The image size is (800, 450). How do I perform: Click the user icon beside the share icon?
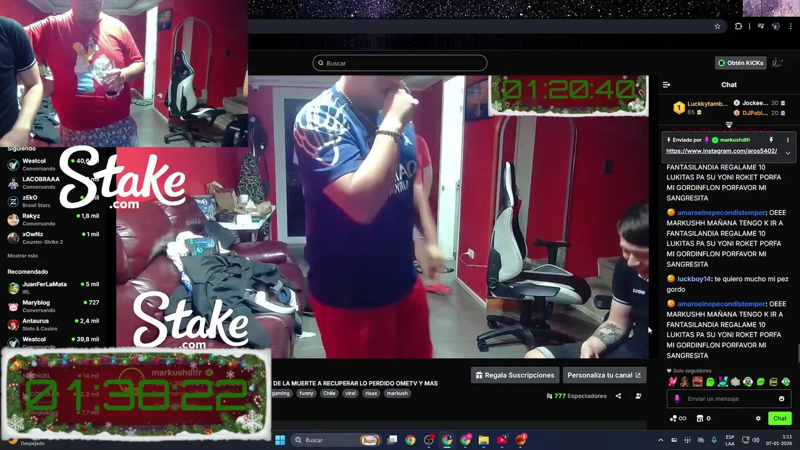pyautogui.click(x=638, y=396)
